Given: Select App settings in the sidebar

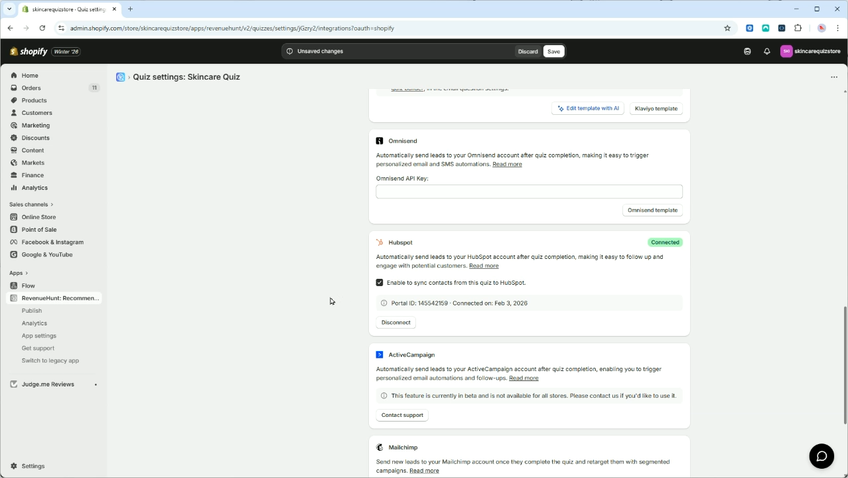Looking at the screenshot, I should coord(38,335).
